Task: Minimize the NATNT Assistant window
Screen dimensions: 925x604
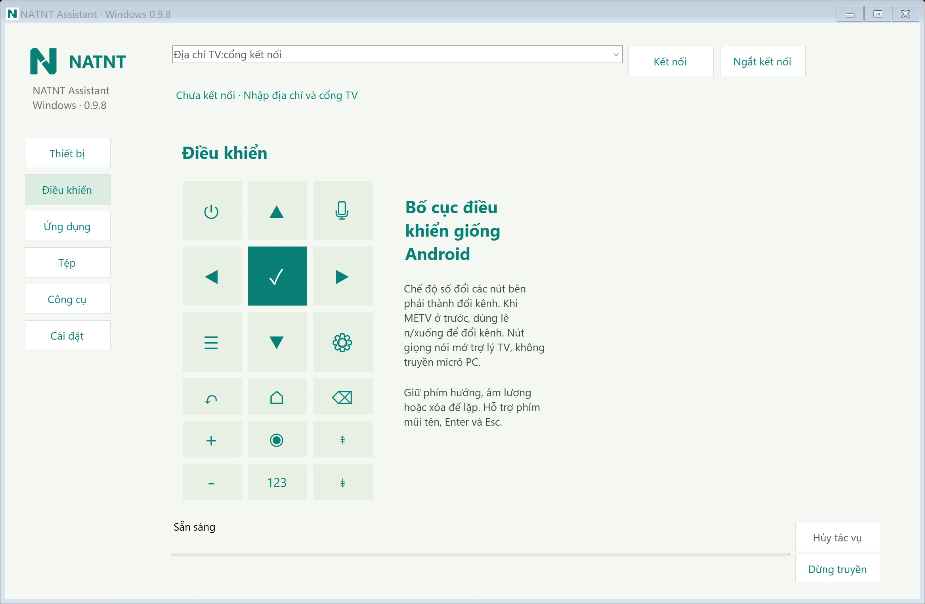Action: (x=850, y=14)
